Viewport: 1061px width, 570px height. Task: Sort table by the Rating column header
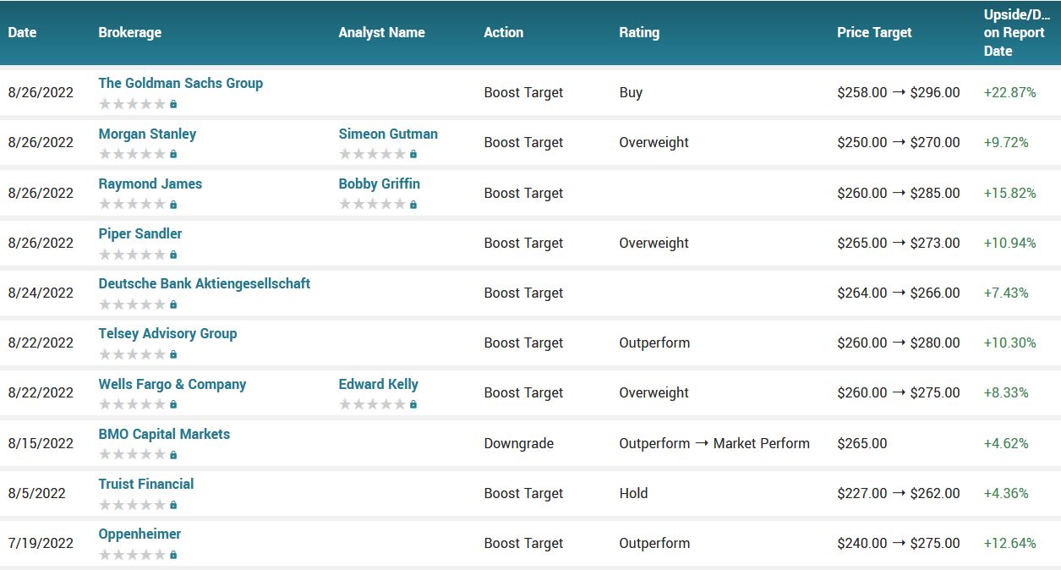pyautogui.click(x=639, y=32)
